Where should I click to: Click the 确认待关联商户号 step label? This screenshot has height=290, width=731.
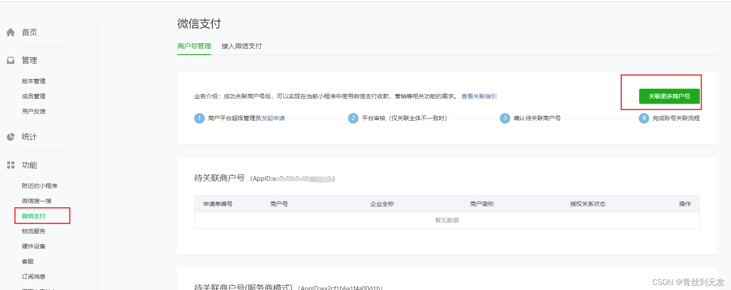(537, 118)
